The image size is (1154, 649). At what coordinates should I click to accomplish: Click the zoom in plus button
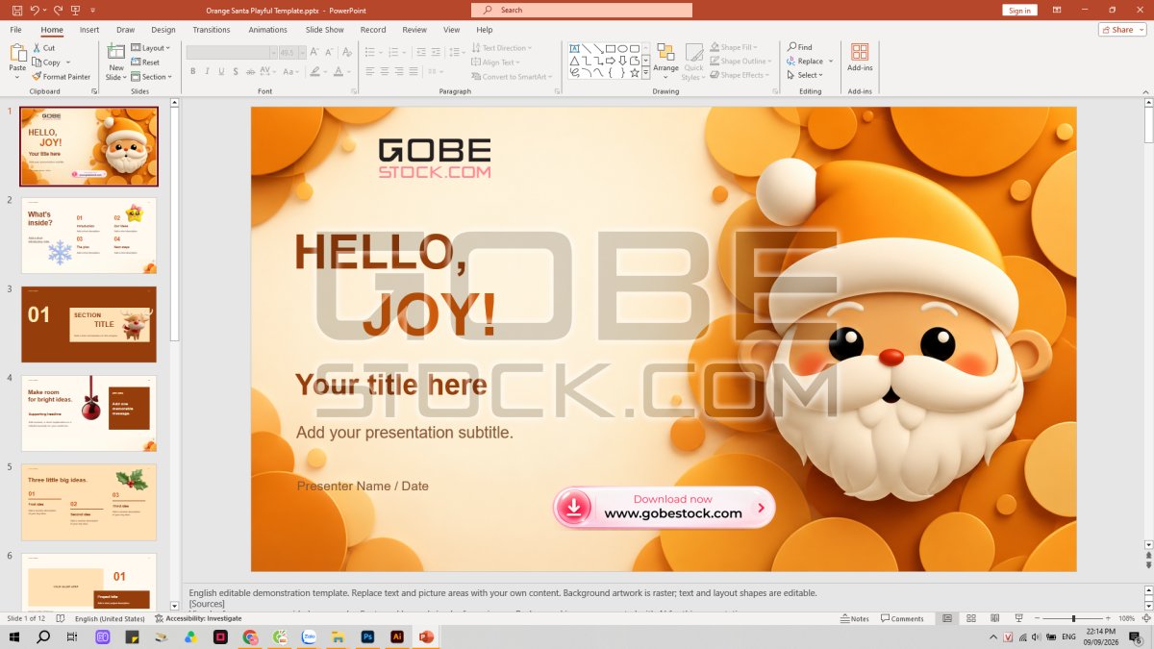(x=1109, y=618)
